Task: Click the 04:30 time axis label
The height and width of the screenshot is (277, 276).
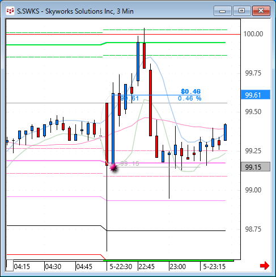Action: (x=53, y=267)
